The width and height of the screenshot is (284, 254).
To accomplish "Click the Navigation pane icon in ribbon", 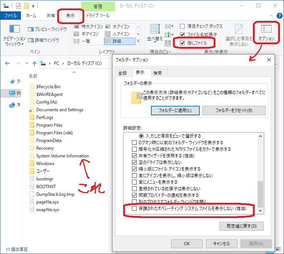I will coord(15,29).
